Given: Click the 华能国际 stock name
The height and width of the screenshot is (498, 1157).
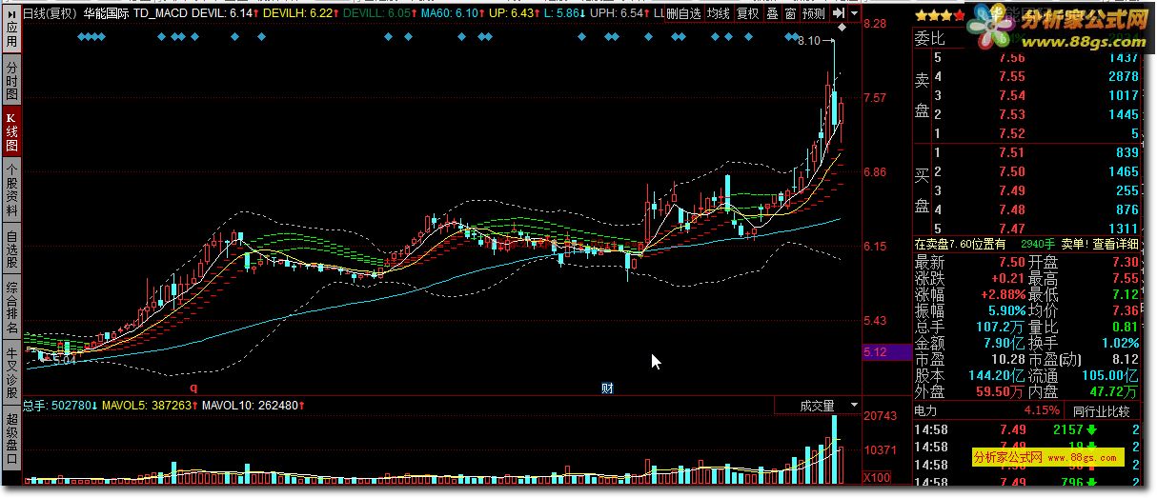Looking at the screenshot, I should [x=106, y=14].
